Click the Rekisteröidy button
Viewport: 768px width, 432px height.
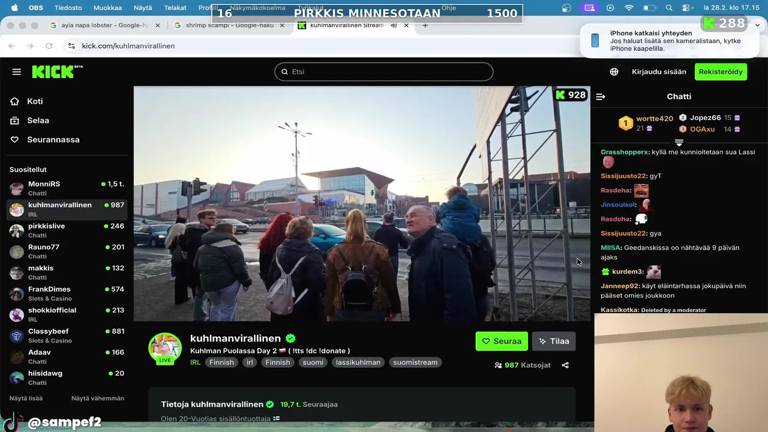coord(721,71)
